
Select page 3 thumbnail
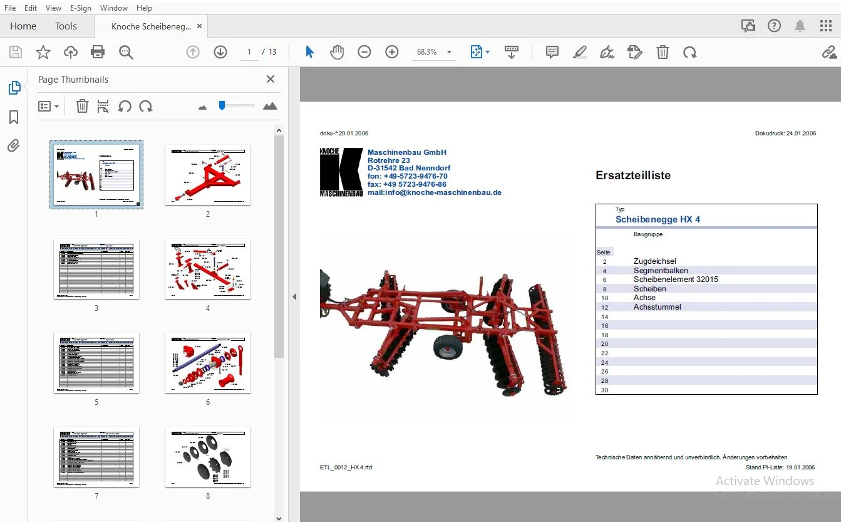(x=96, y=269)
